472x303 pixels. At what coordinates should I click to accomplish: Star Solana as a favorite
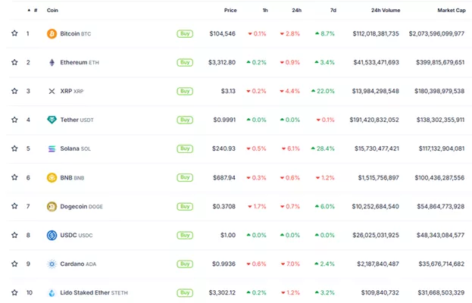[x=14, y=148]
